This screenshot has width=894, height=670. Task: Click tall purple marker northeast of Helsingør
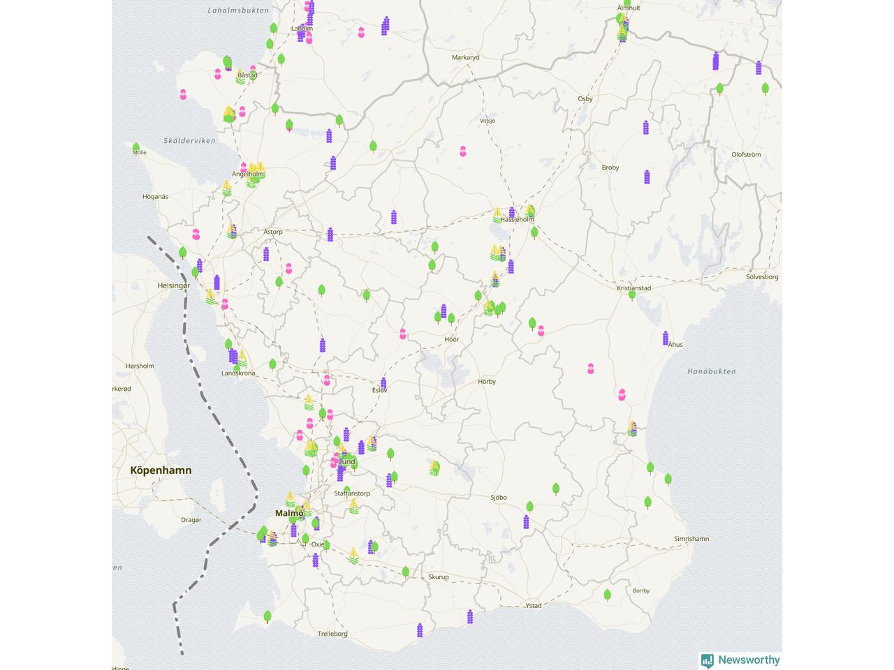coord(217,283)
